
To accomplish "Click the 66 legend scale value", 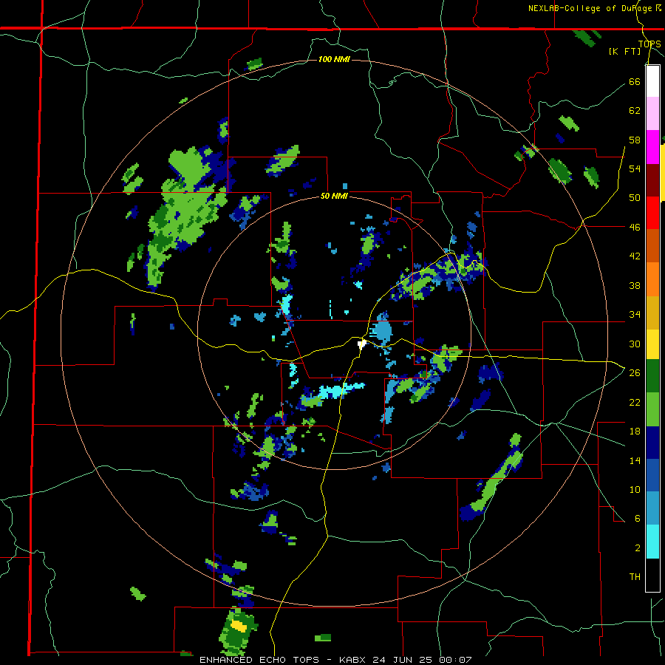I will coord(635,81).
